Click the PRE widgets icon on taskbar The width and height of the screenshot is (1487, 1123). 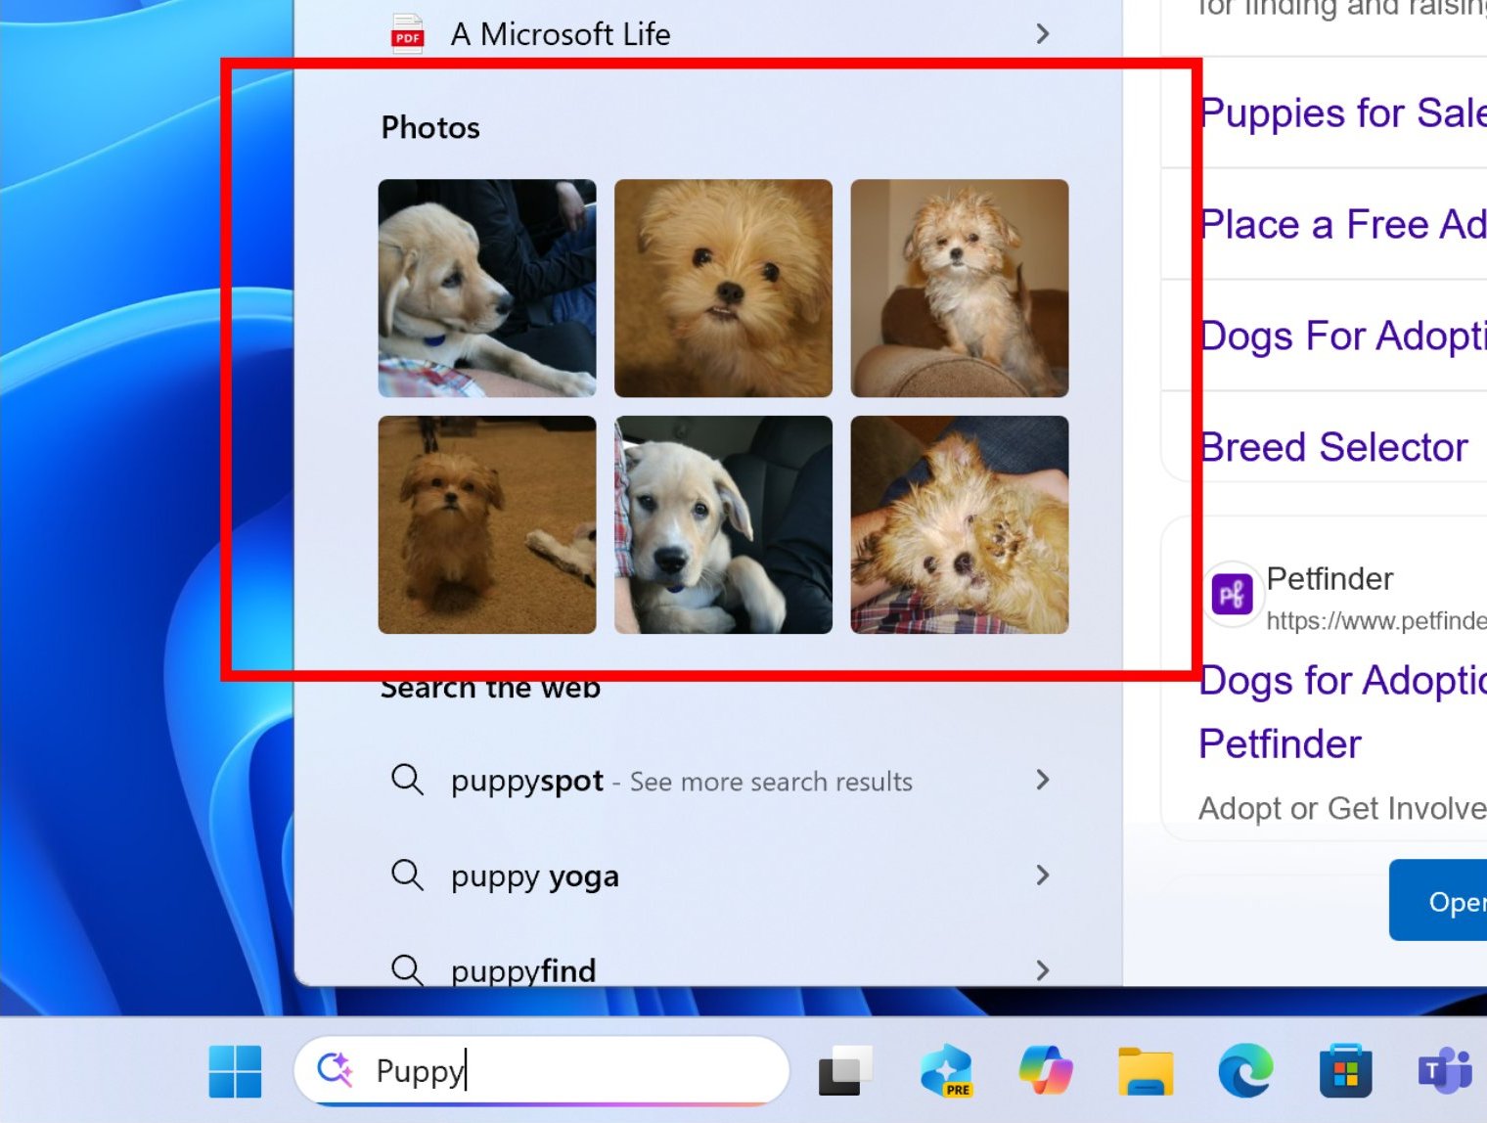click(x=947, y=1070)
